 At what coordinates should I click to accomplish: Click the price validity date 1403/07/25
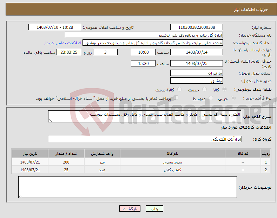197,63
